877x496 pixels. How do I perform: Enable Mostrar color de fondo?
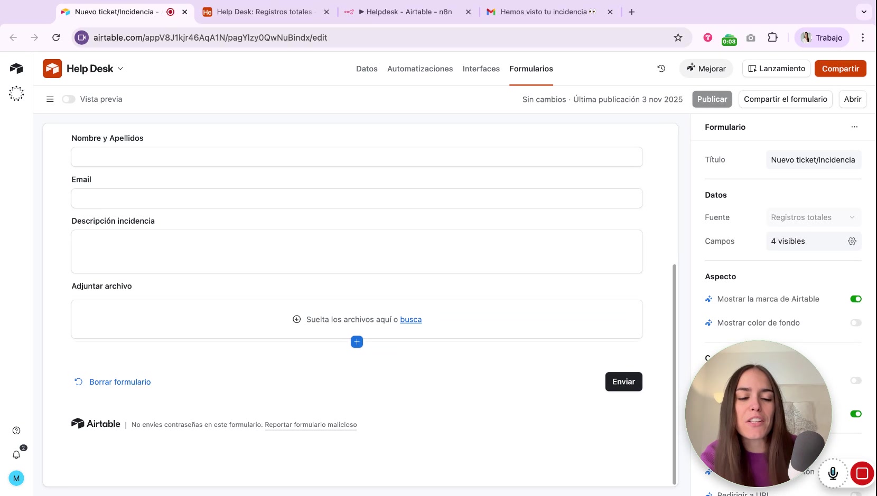click(x=855, y=323)
